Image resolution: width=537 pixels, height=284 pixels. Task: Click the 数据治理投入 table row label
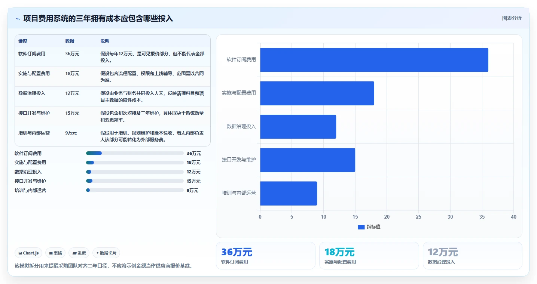(x=32, y=93)
